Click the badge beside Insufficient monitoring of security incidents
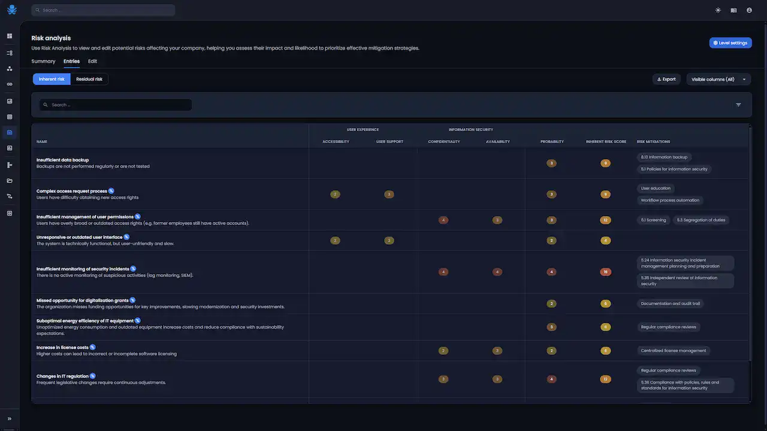767x431 pixels. tap(133, 269)
